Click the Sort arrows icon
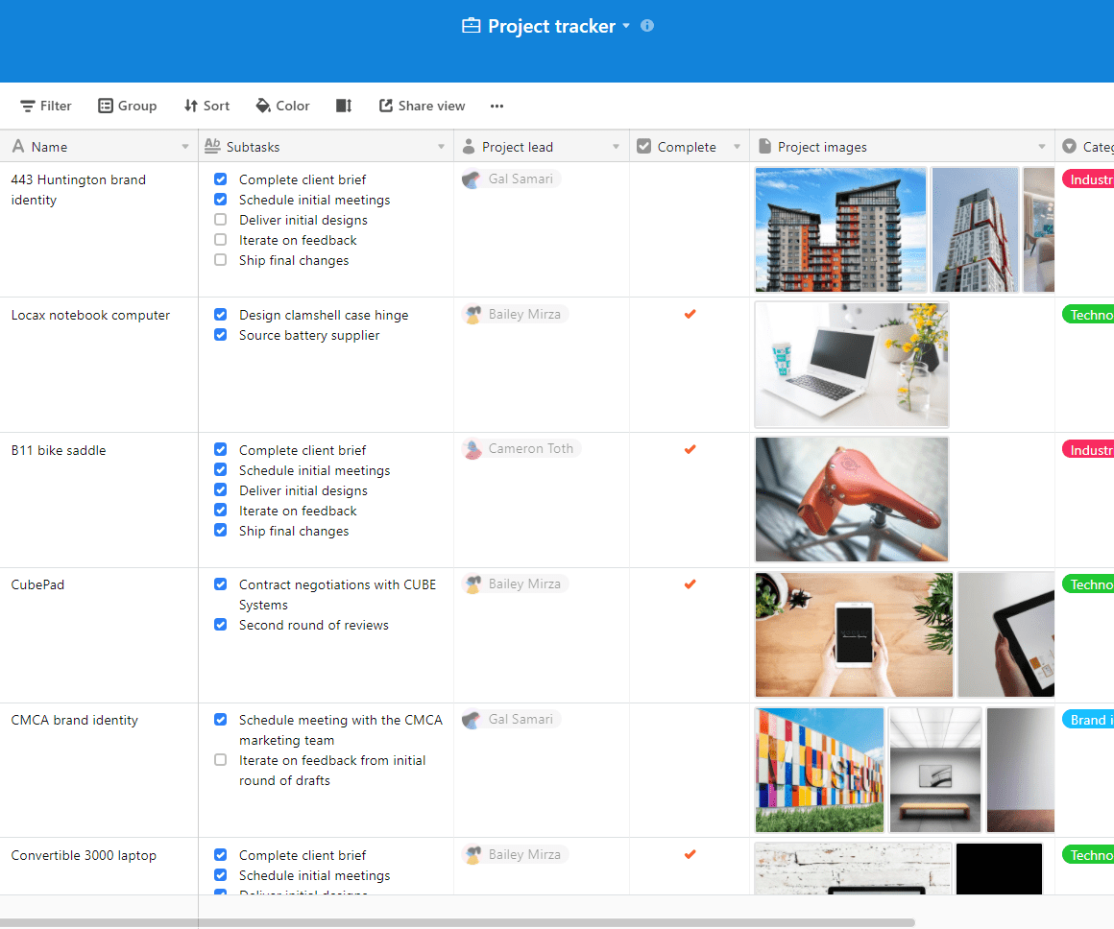The width and height of the screenshot is (1114, 929). pyautogui.click(x=191, y=106)
